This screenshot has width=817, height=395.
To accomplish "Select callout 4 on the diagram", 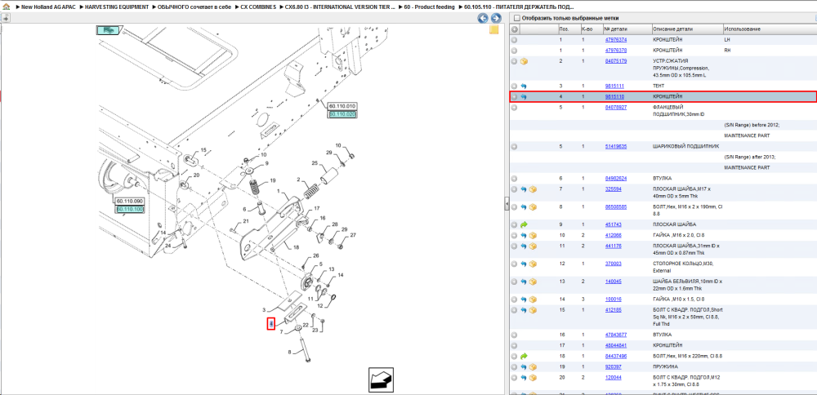I will coord(271,324).
